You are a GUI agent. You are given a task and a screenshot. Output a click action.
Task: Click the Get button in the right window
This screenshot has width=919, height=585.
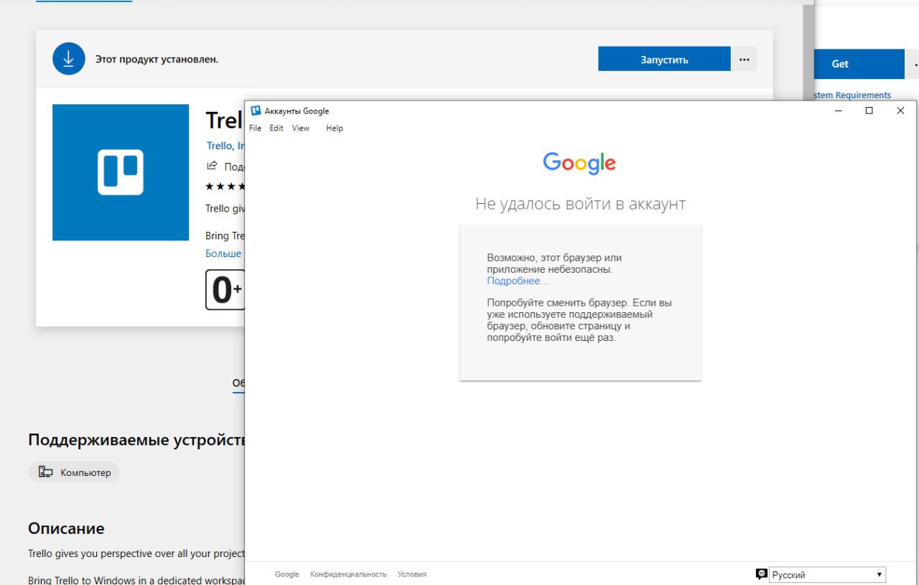pyautogui.click(x=859, y=64)
